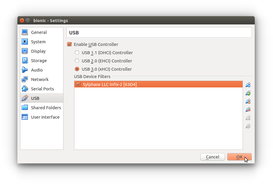Select the Serial Ports icon
The height and width of the screenshot is (184, 273).
(25, 89)
